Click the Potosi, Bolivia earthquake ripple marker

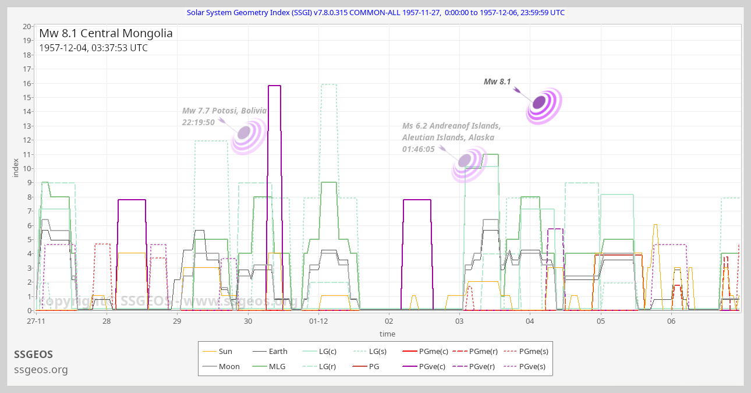[x=249, y=136]
